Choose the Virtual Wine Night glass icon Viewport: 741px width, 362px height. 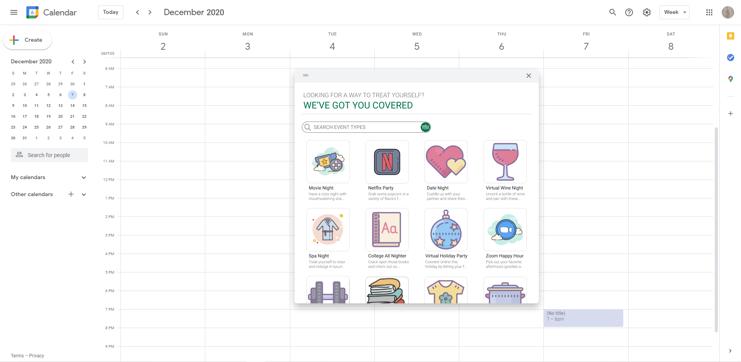coord(505,162)
